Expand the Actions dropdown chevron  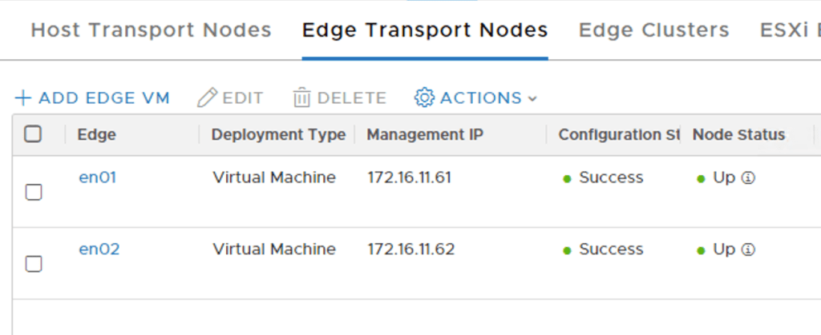[532, 99]
